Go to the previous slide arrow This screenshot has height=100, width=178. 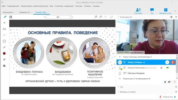click(x=44, y=17)
